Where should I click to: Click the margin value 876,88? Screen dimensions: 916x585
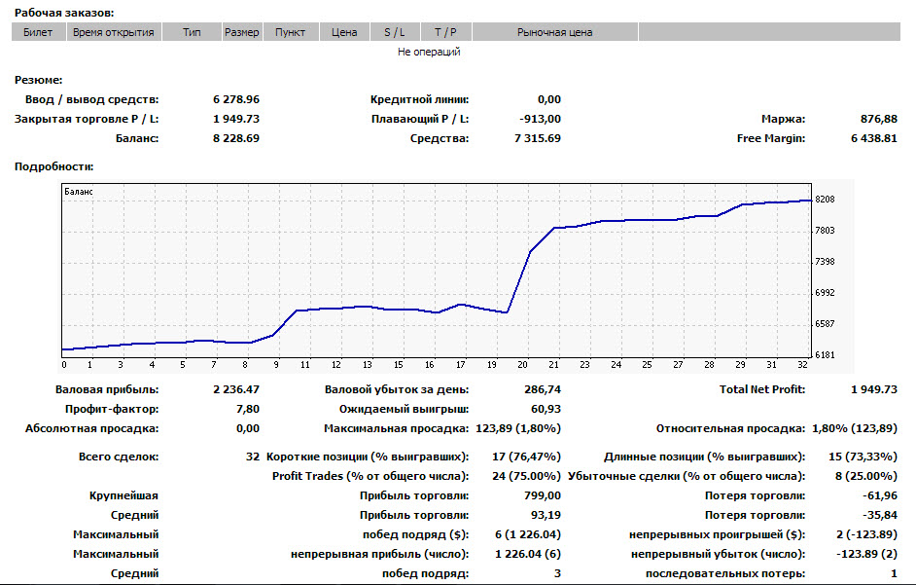click(x=879, y=119)
